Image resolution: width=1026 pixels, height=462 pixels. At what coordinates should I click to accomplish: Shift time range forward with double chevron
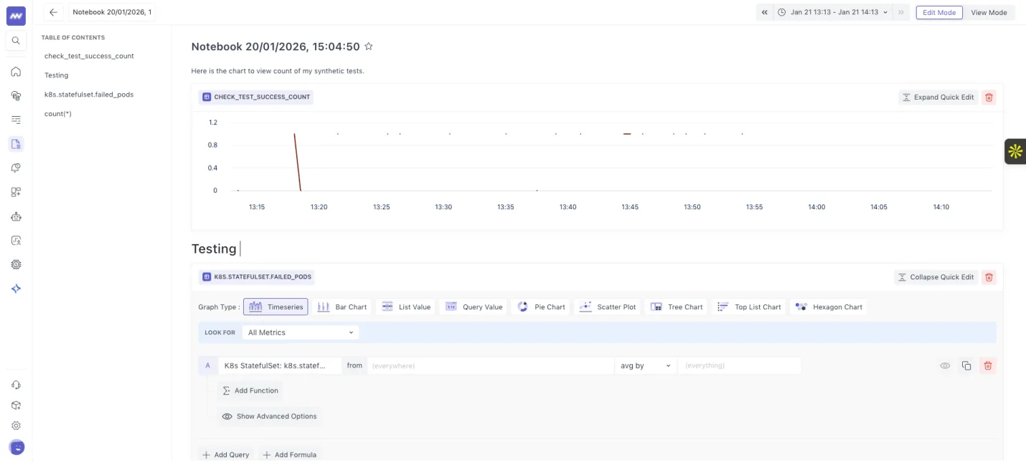point(902,12)
